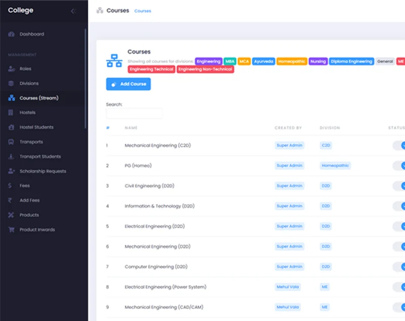Click the Product Inwards cart icon

coord(11,230)
